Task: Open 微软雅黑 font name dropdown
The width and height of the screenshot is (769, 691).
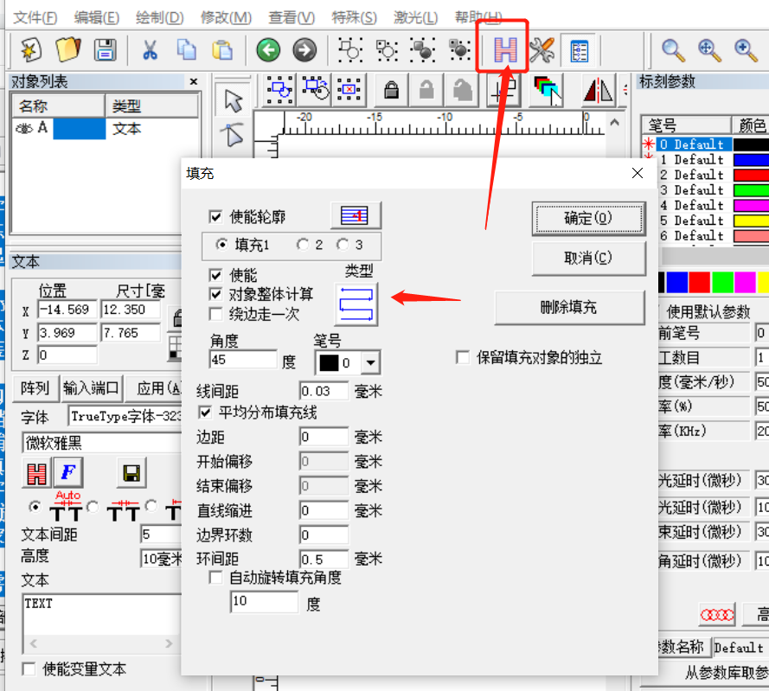Action: [102, 443]
